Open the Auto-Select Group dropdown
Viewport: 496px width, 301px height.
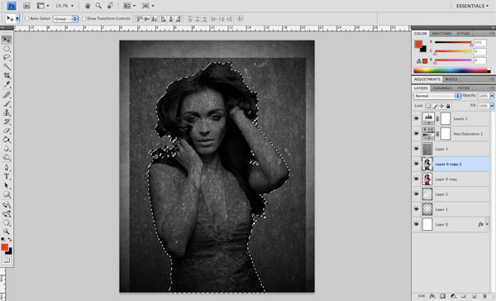pyautogui.click(x=65, y=19)
